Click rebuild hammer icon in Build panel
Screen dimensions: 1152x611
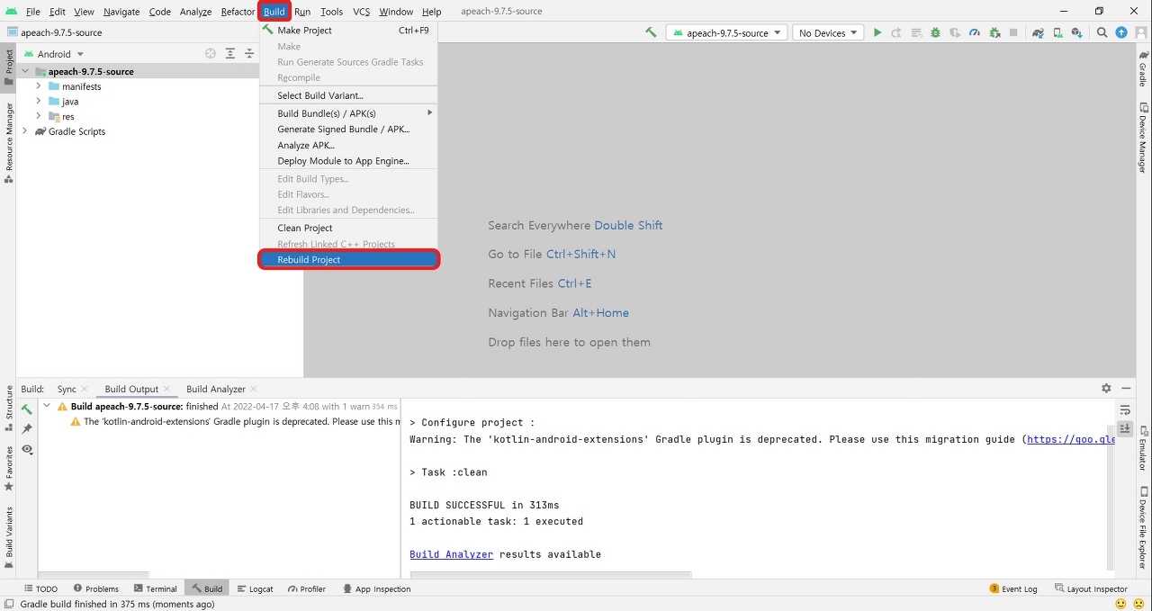click(x=27, y=409)
